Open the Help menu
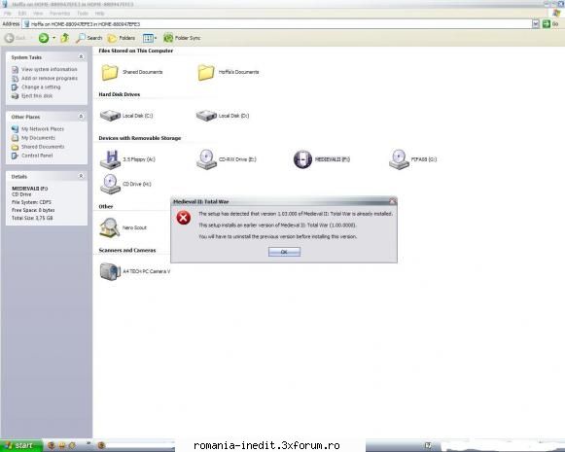565x452 pixels. coord(100,14)
